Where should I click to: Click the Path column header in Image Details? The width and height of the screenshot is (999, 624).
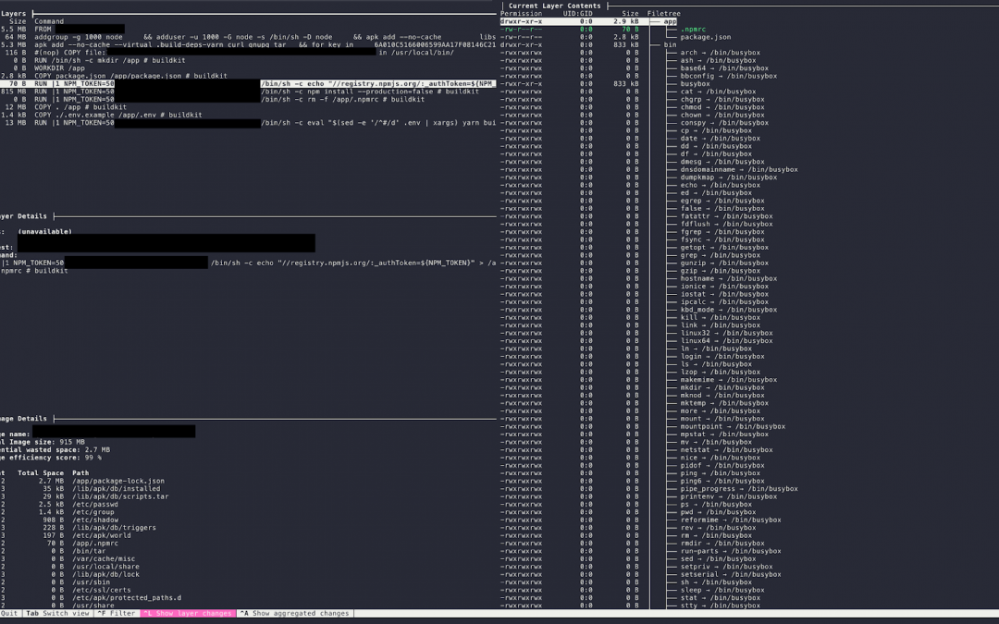[80, 473]
